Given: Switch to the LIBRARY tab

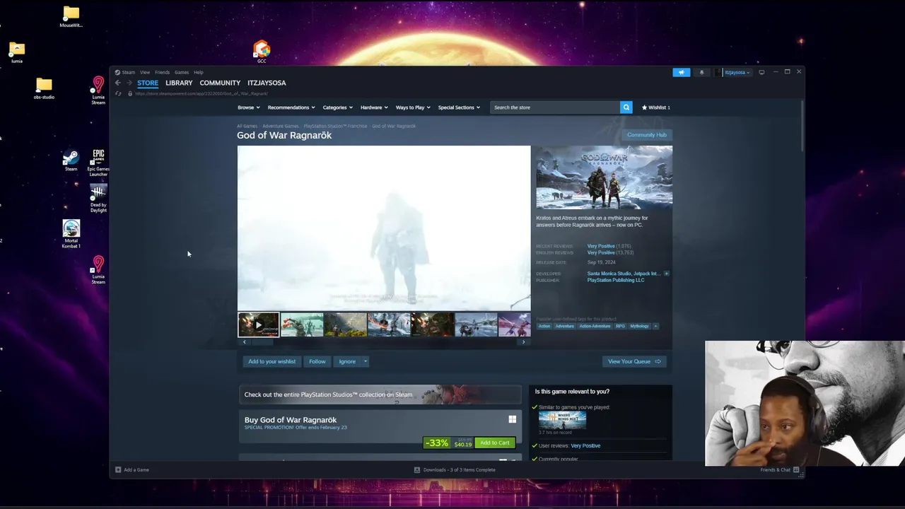Looking at the screenshot, I should click(179, 83).
